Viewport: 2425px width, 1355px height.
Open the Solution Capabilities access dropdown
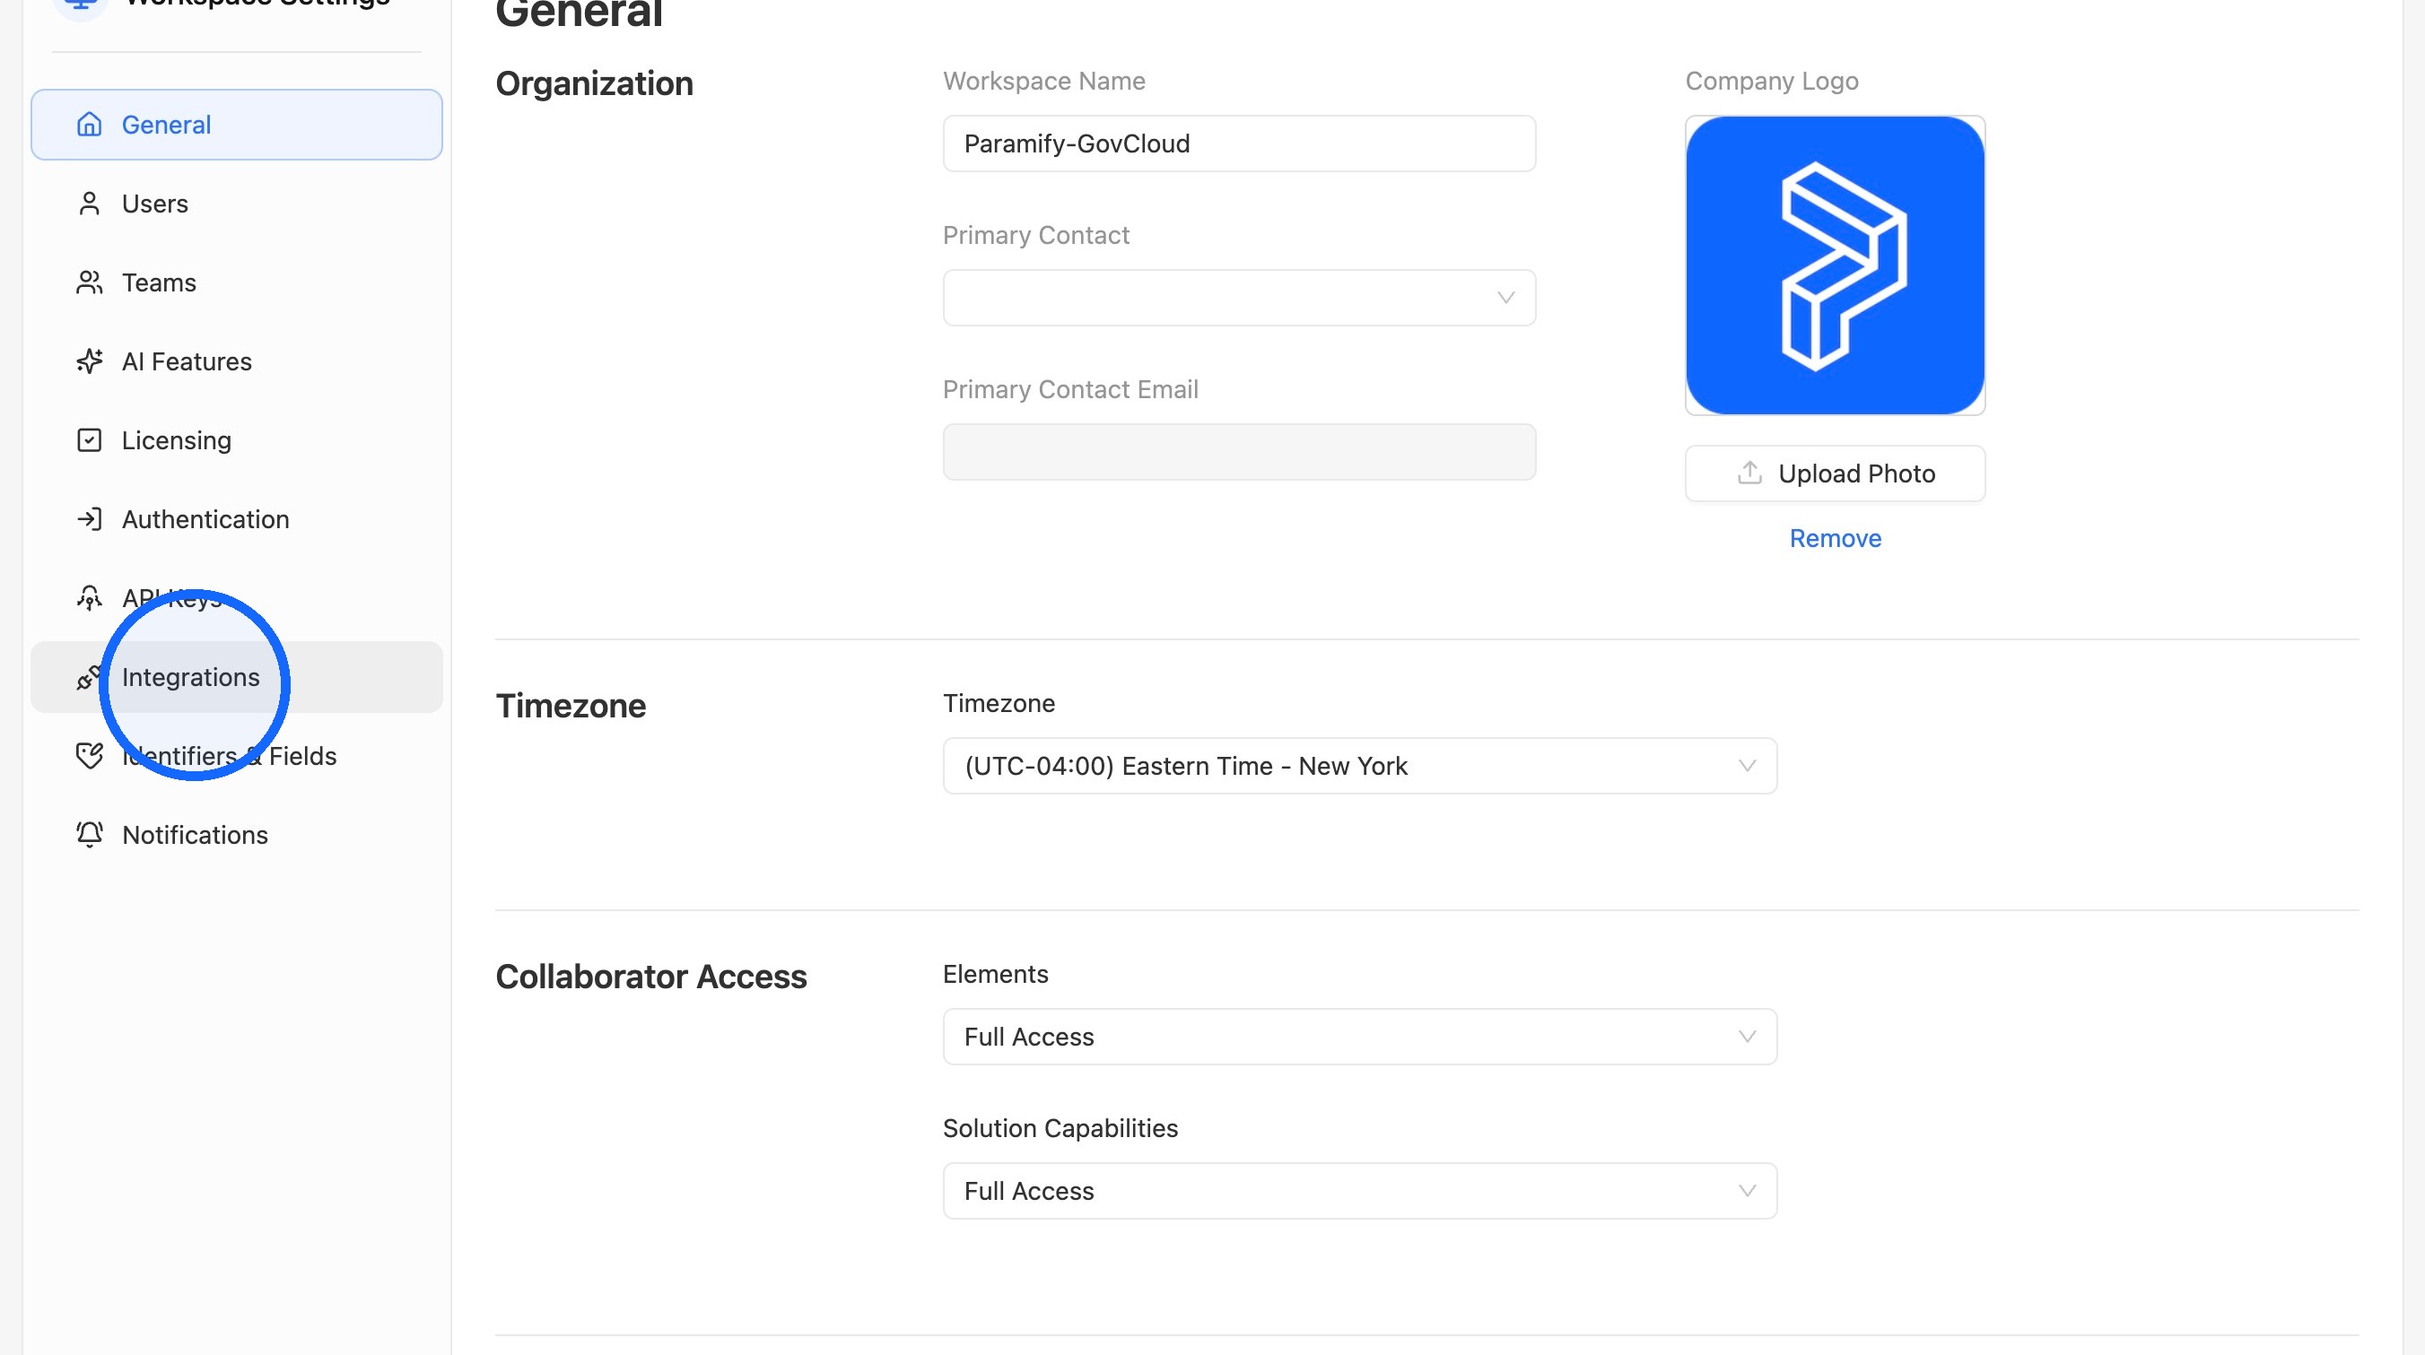coord(1359,1191)
